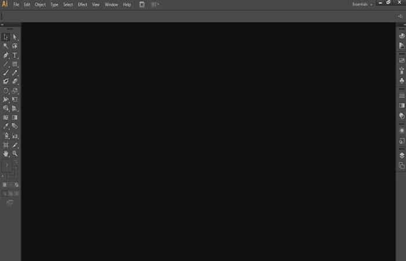406x261 pixels.
Task: Open the Edit menu
Action: tap(27, 5)
